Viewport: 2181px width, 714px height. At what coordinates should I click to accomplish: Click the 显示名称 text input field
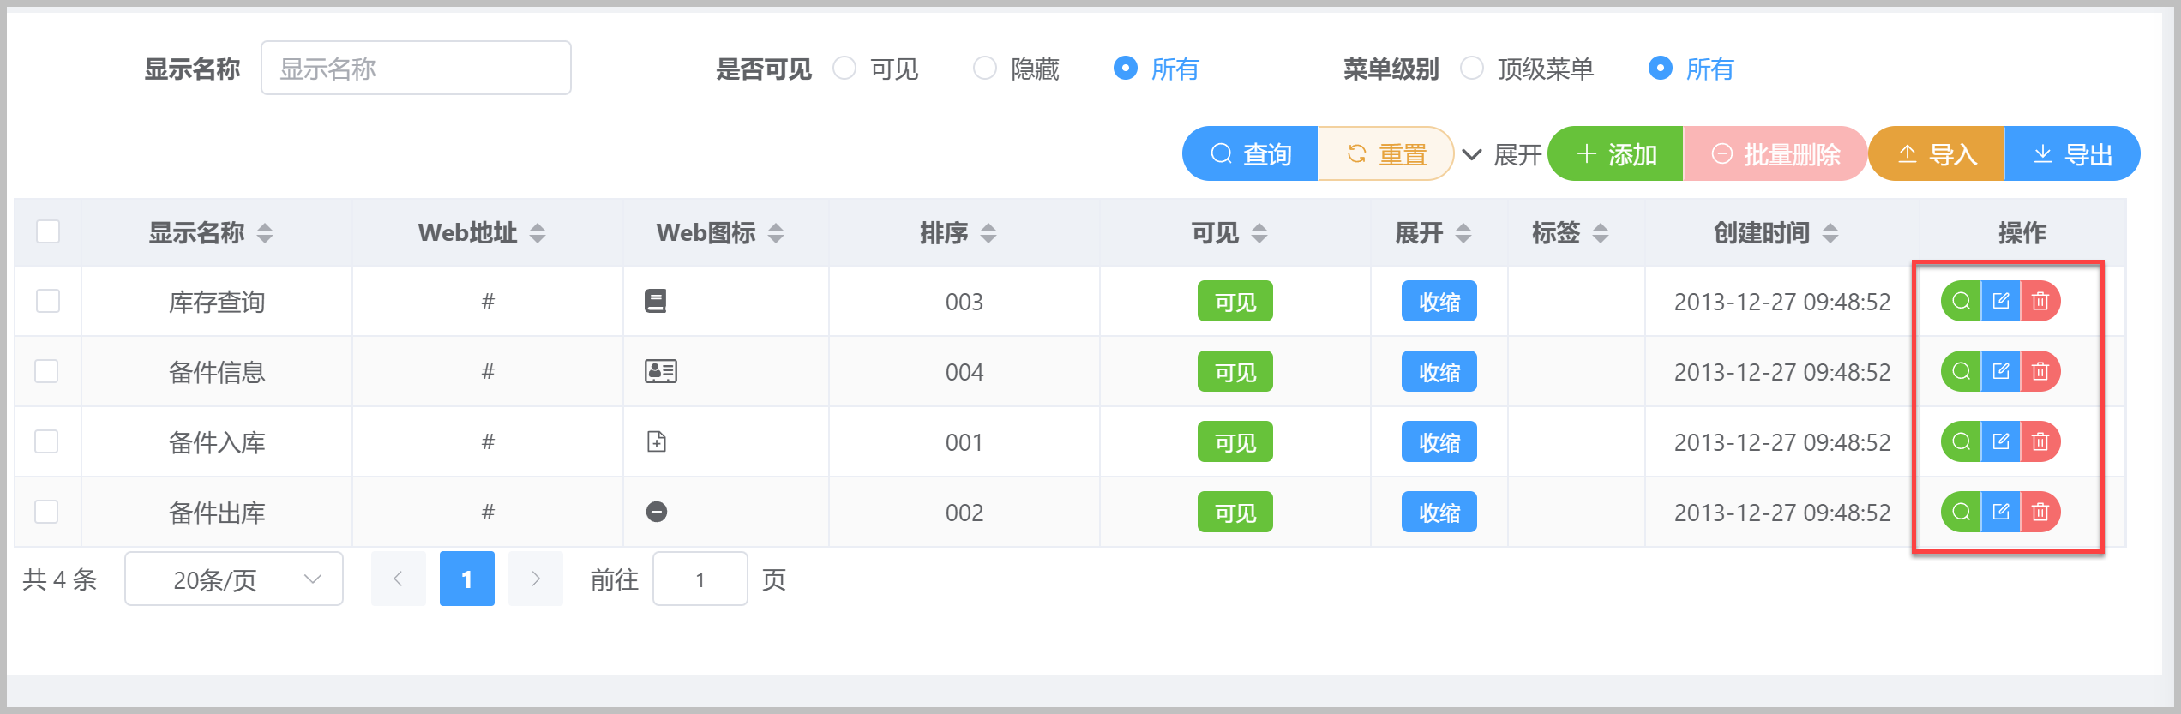(416, 68)
